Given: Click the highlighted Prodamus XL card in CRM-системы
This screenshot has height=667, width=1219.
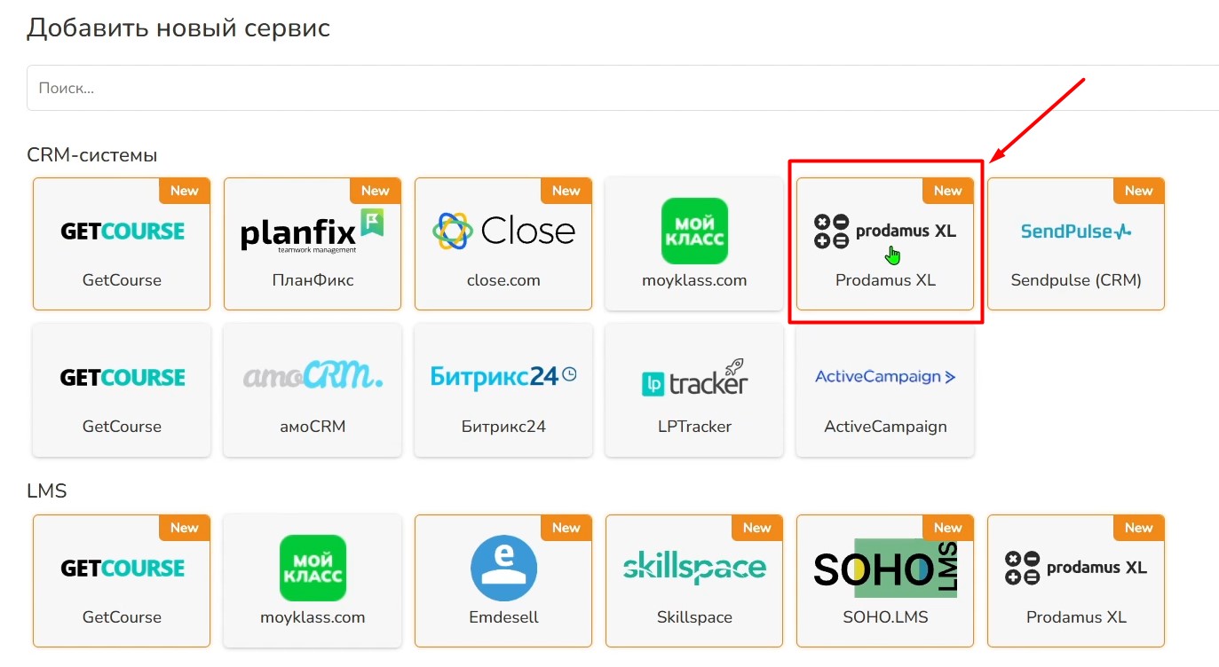Looking at the screenshot, I should (x=885, y=244).
